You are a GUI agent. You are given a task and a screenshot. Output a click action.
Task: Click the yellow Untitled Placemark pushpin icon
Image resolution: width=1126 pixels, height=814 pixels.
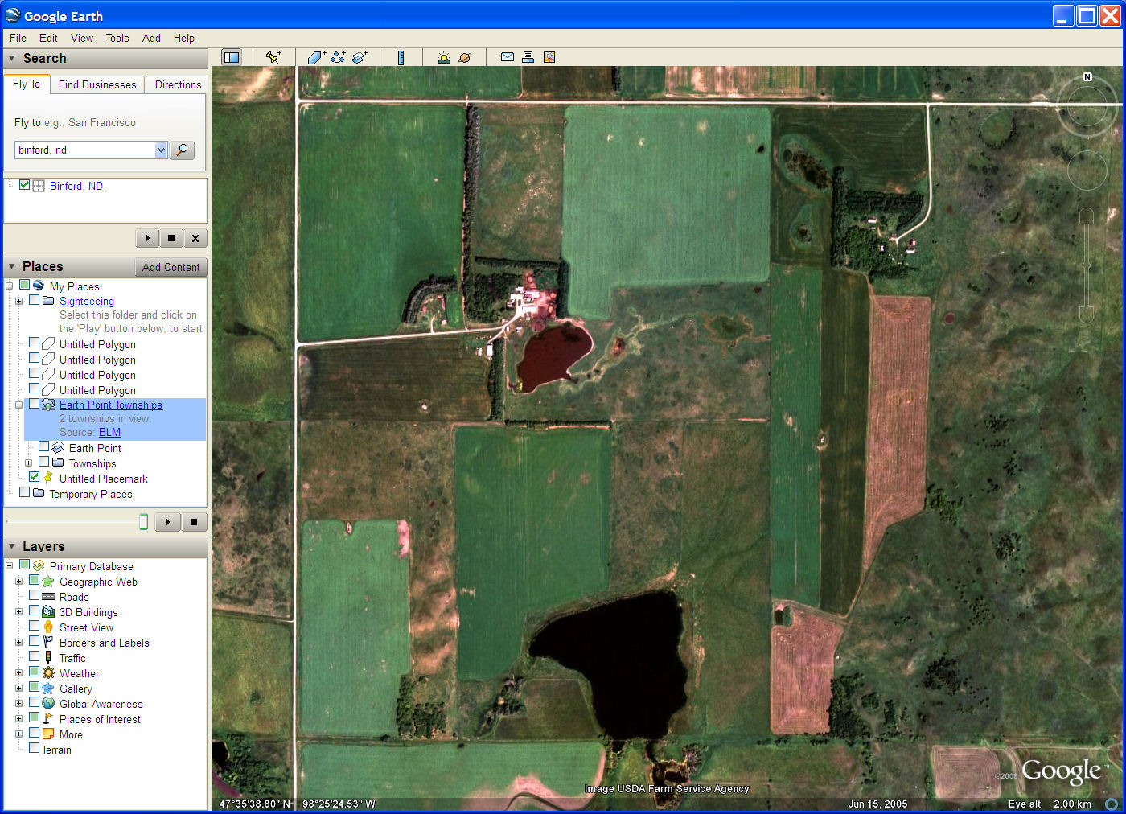(48, 478)
